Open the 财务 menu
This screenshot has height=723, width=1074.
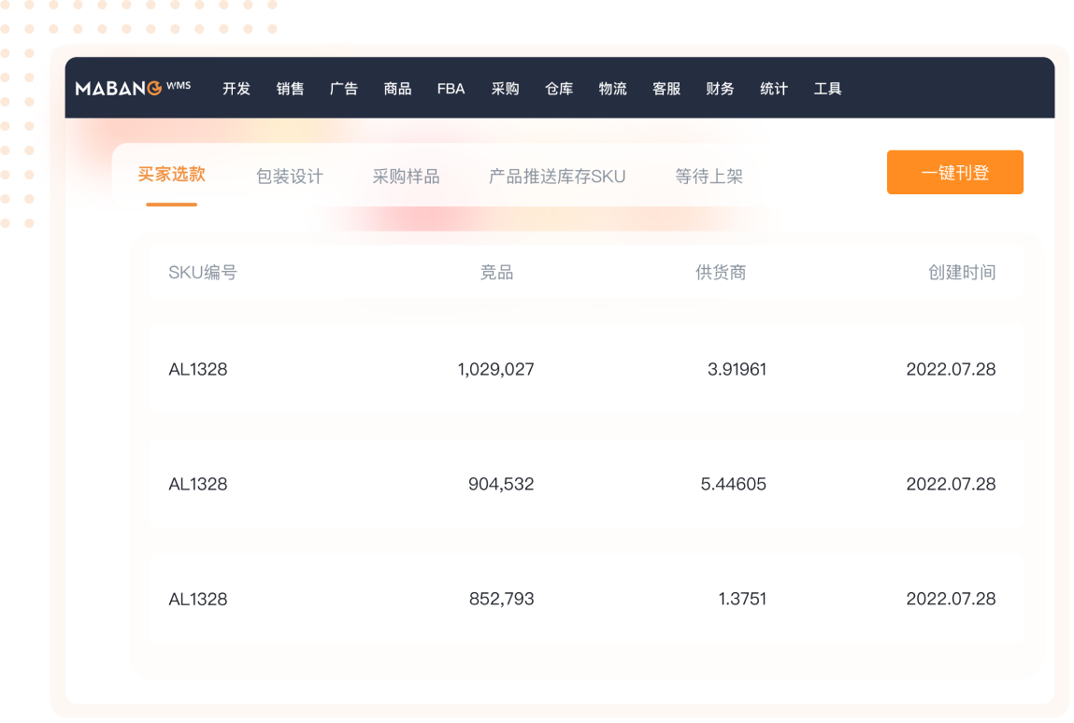click(720, 89)
